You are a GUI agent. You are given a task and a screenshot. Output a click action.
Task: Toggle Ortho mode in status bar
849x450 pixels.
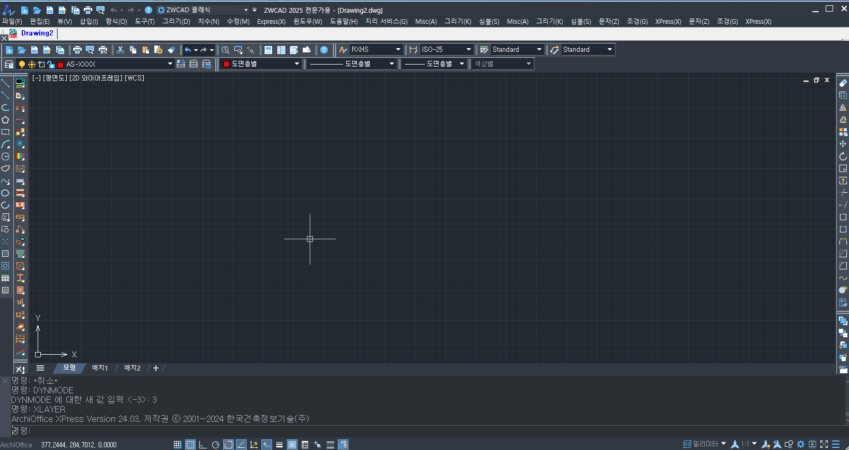[203, 445]
